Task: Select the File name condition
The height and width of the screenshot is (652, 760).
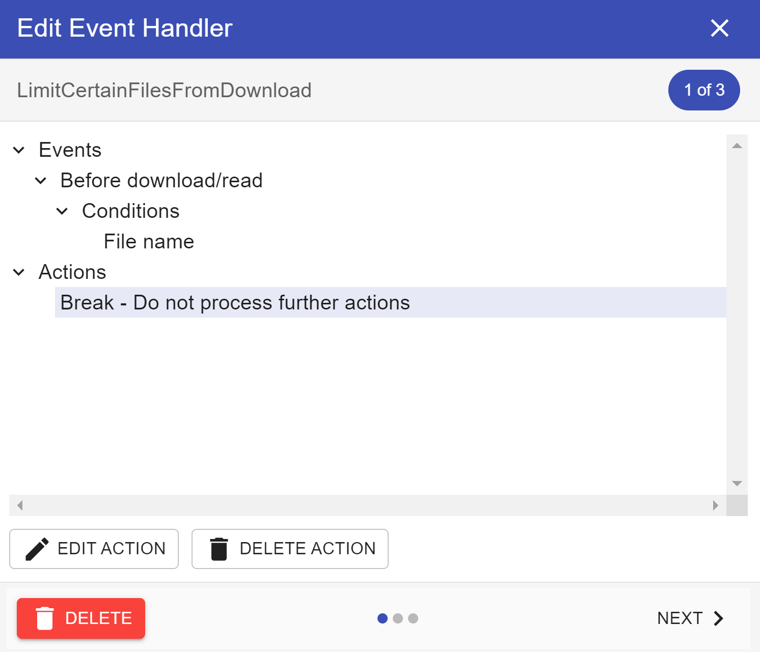Action: click(149, 242)
